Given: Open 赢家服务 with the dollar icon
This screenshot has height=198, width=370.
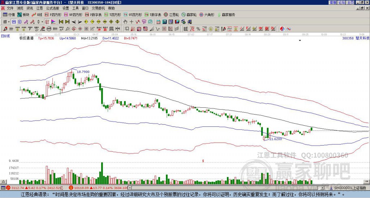Looking at the screenshot, I should coord(226,14).
